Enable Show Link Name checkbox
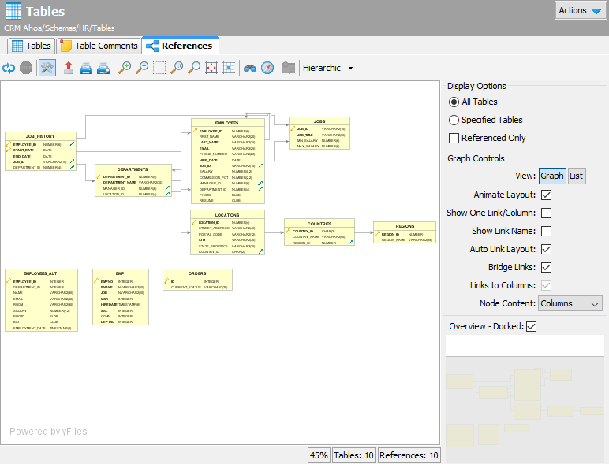This screenshot has width=609, height=464. point(546,231)
